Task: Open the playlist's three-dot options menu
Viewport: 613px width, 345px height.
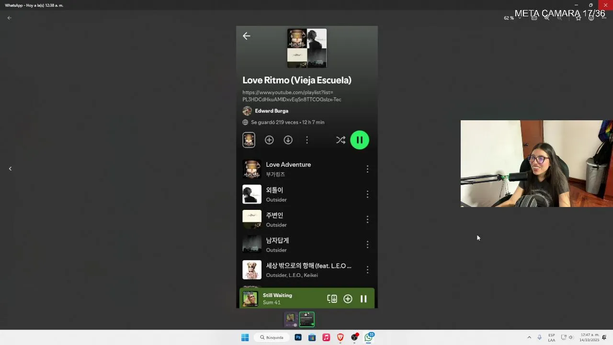Action: pos(307,140)
